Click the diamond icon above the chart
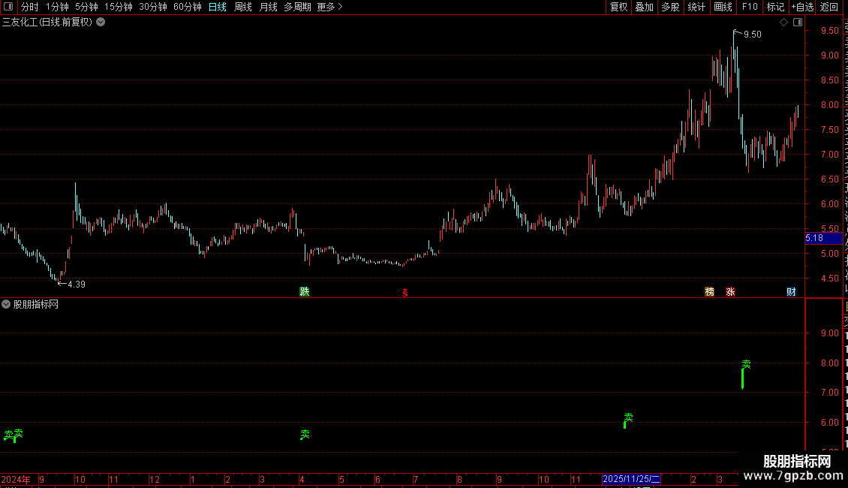This screenshot has height=488, width=848. click(783, 23)
